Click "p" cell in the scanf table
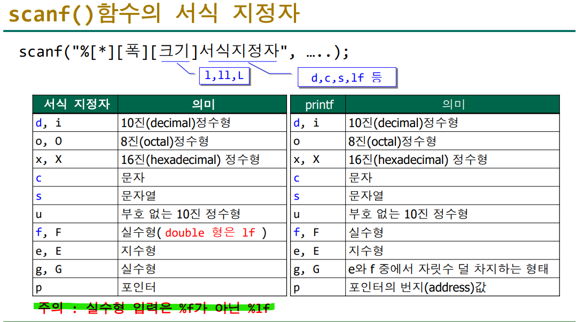The height and width of the screenshot is (322, 576). click(x=75, y=287)
